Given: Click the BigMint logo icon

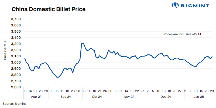Looking at the screenshot, I should 175,5.
